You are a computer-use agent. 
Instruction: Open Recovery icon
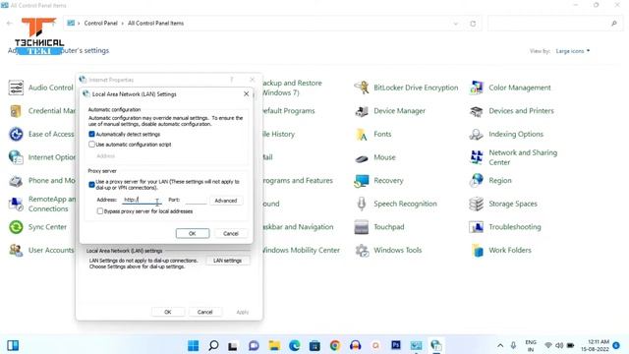coord(362,181)
